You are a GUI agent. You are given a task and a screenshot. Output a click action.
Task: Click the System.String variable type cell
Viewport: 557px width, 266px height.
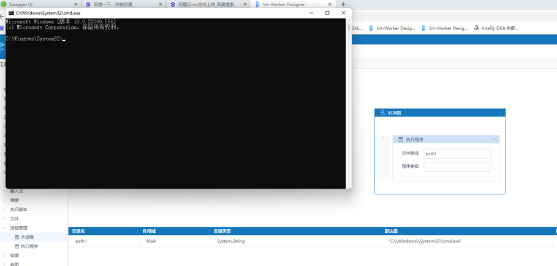[x=231, y=241]
